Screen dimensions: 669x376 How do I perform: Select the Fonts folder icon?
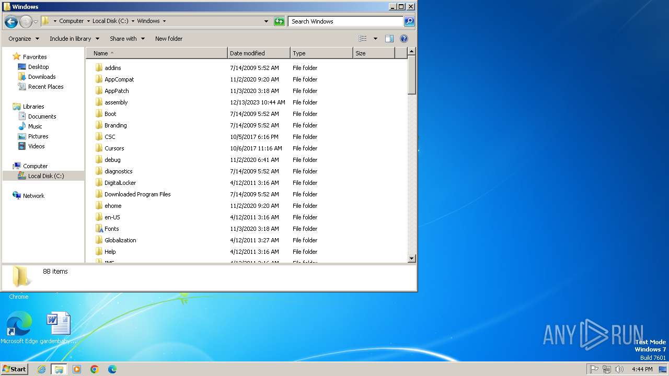(x=99, y=229)
